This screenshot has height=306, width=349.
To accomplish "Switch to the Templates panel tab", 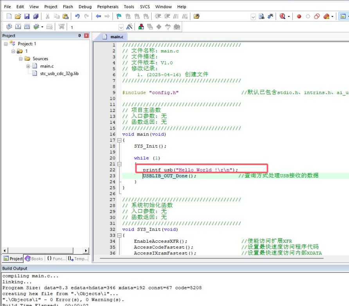I will point(78,258).
